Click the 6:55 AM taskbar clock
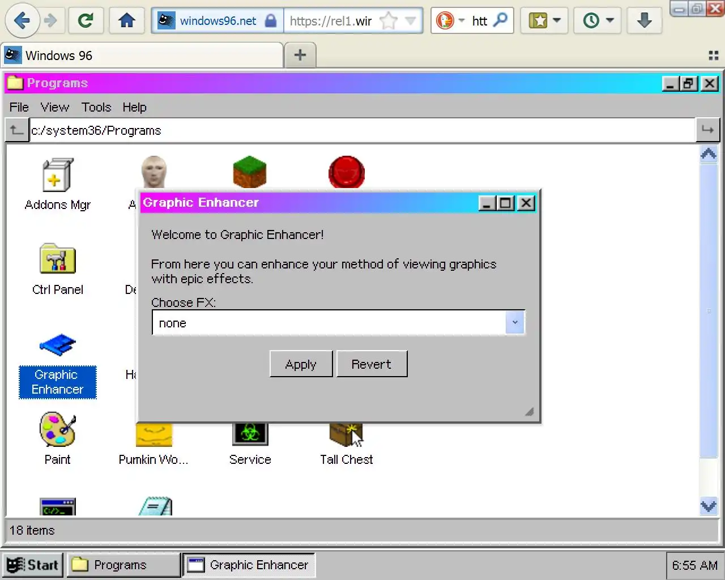725x580 pixels. point(694,565)
